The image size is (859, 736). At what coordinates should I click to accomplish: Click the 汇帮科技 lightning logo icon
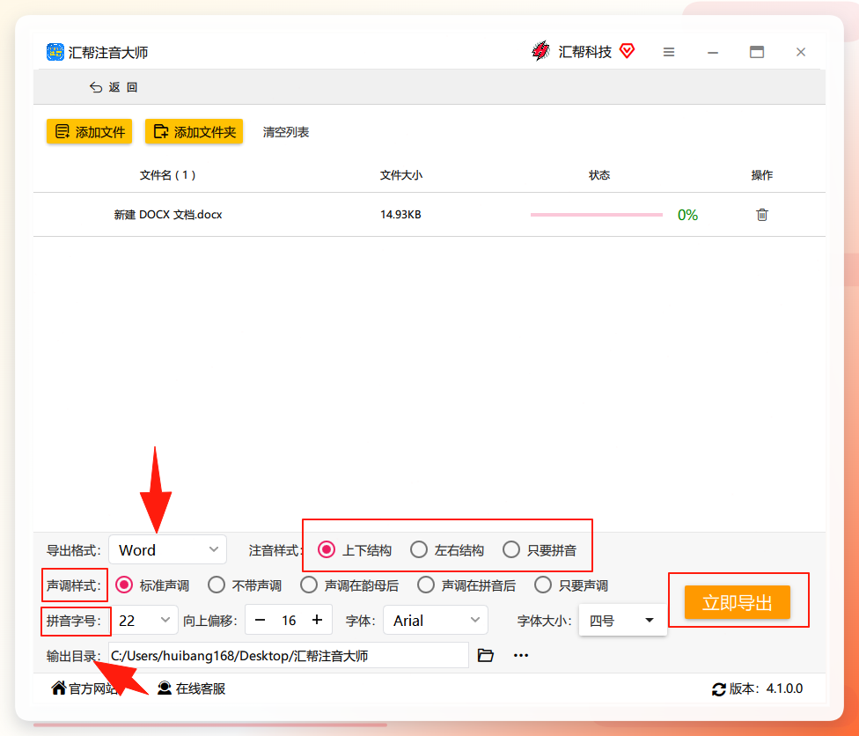(x=540, y=51)
